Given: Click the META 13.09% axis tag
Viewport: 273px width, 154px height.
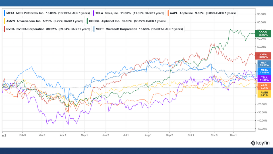Looking at the screenshot, I should point(263,71).
